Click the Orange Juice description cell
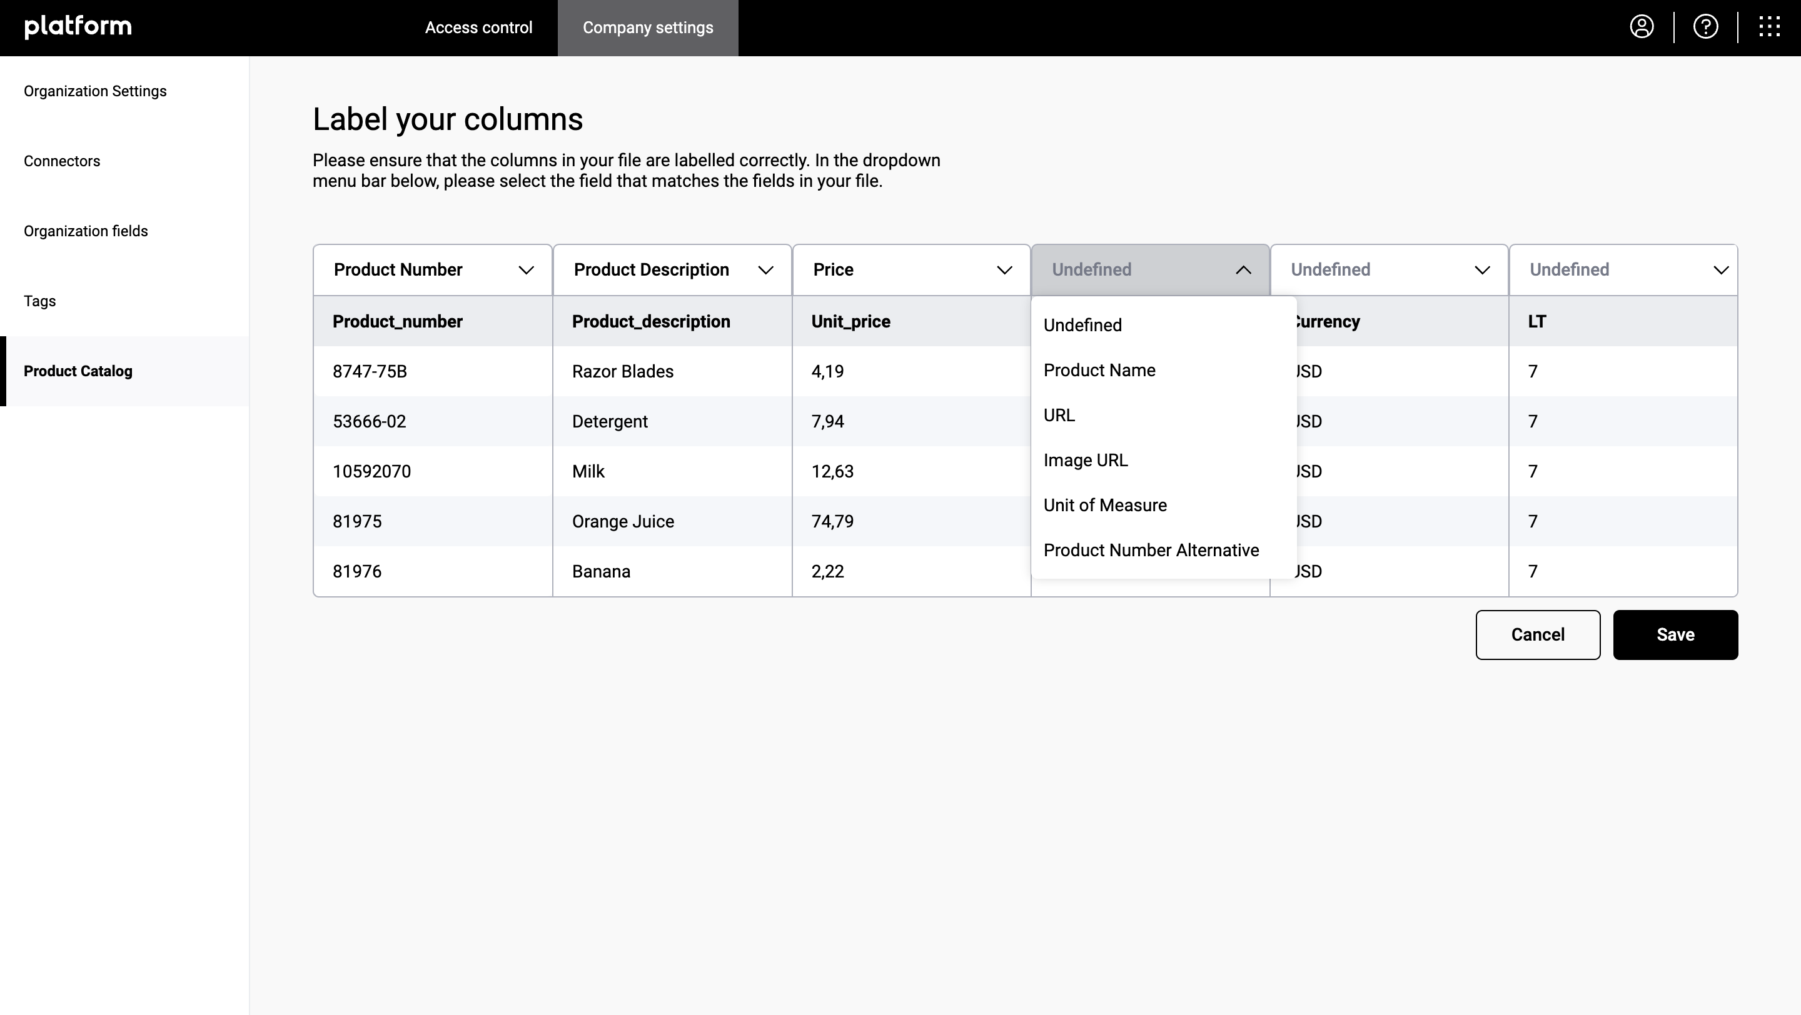Viewport: 1801px width, 1015px height. (672, 522)
